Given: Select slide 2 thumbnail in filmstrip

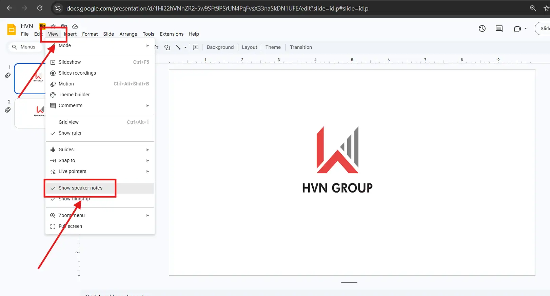Looking at the screenshot, I should pos(30,113).
